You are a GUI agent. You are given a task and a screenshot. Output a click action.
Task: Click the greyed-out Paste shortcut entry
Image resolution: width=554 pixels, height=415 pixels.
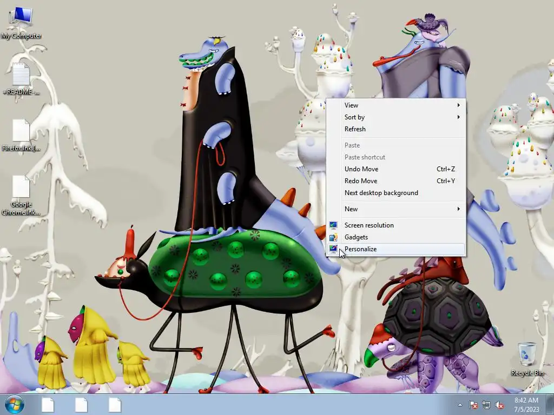coord(395,157)
